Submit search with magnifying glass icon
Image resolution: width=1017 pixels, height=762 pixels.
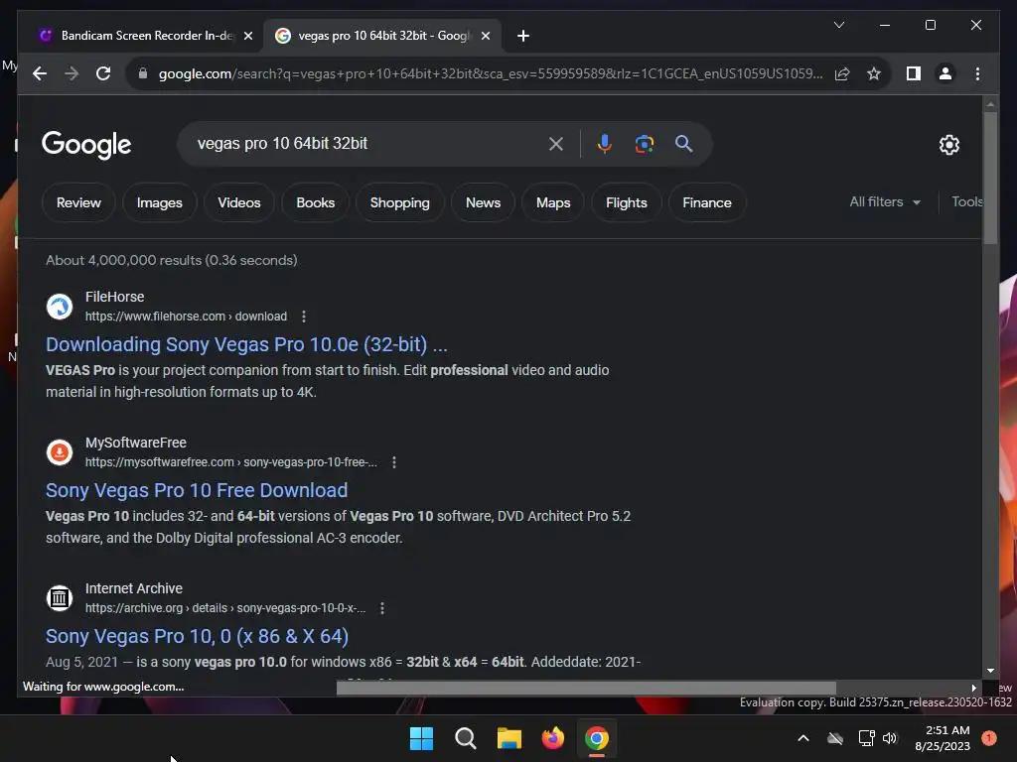click(683, 144)
